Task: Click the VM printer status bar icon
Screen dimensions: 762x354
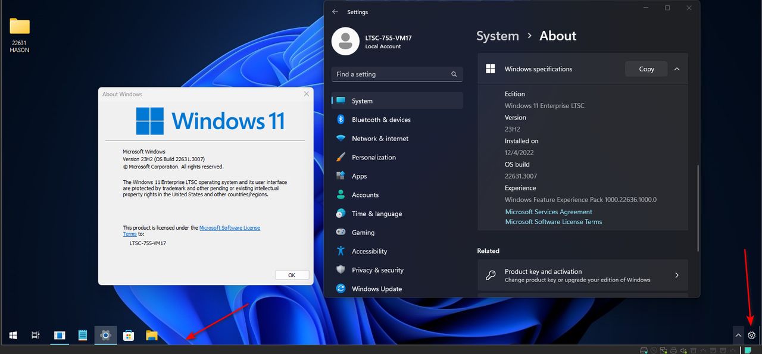Action: pyautogui.click(x=673, y=350)
